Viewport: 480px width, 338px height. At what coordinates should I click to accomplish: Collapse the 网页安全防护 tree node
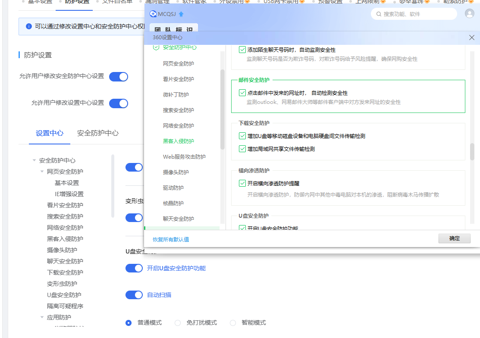click(x=42, y=172)
